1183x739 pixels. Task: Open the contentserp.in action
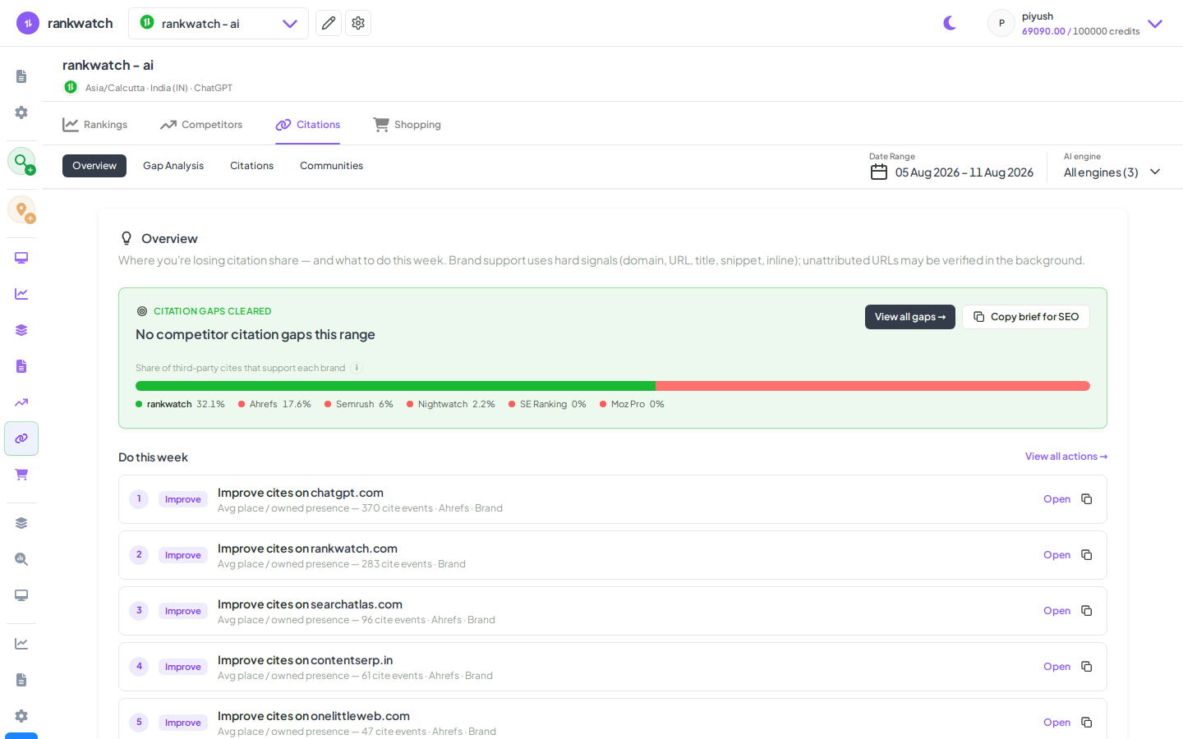(1056, 667)
